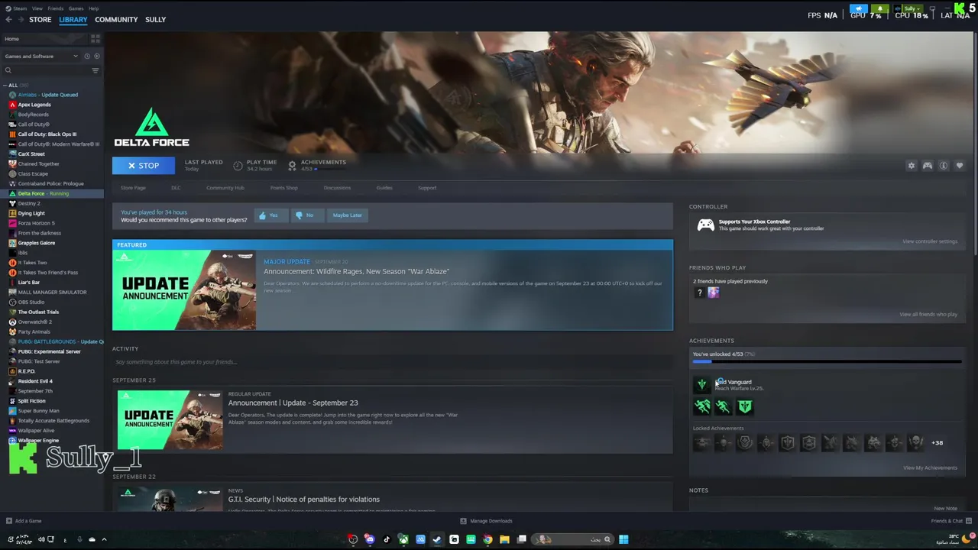Open the Help menu
Viewport: 978px width, 550px height.
(93, 8)
